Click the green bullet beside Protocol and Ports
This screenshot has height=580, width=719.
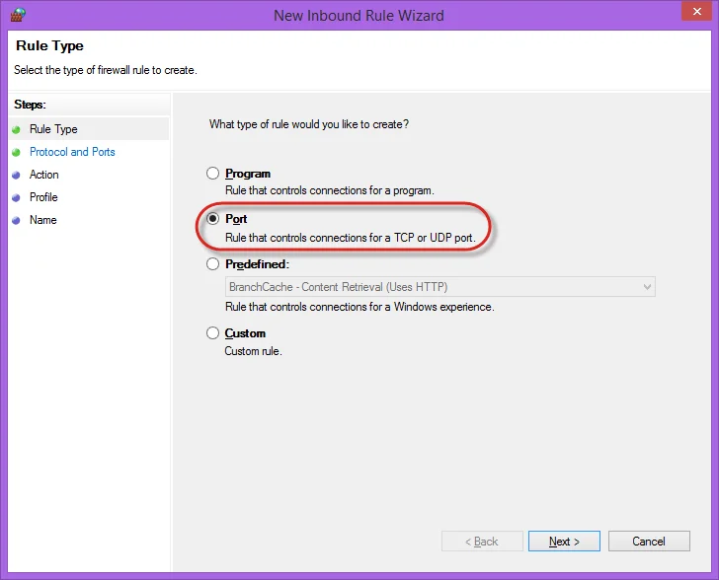tap(16, 152)
